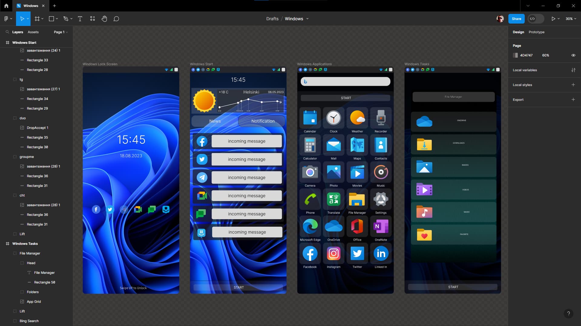Close the Windows file tab
Viewport: 581px width, 326px height.
[43, 6]
